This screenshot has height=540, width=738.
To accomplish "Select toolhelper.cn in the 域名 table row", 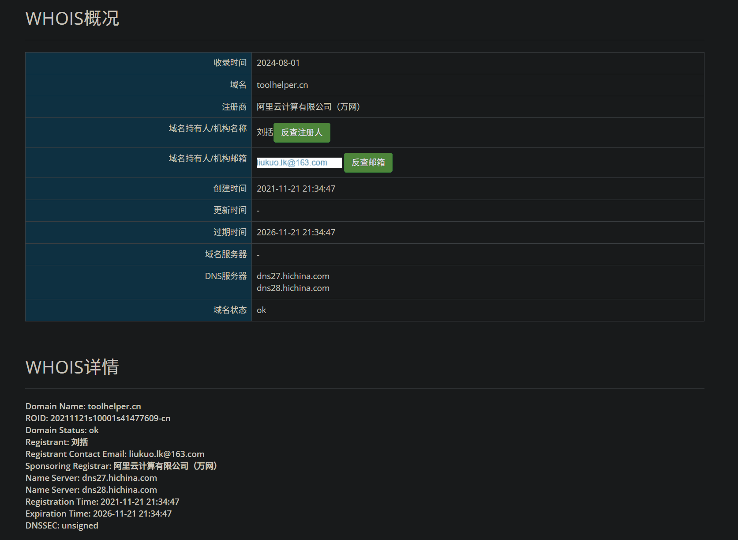I will click(282, 85).
